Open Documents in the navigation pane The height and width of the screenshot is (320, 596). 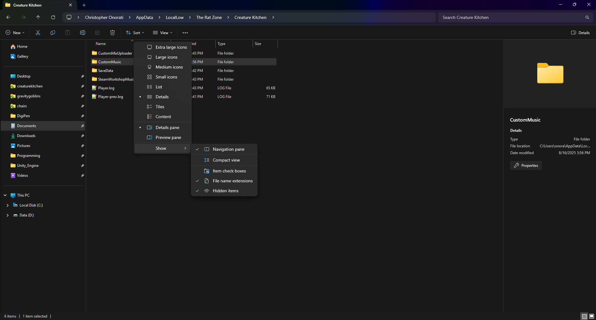pyautogui.click(x=44, y=126)
